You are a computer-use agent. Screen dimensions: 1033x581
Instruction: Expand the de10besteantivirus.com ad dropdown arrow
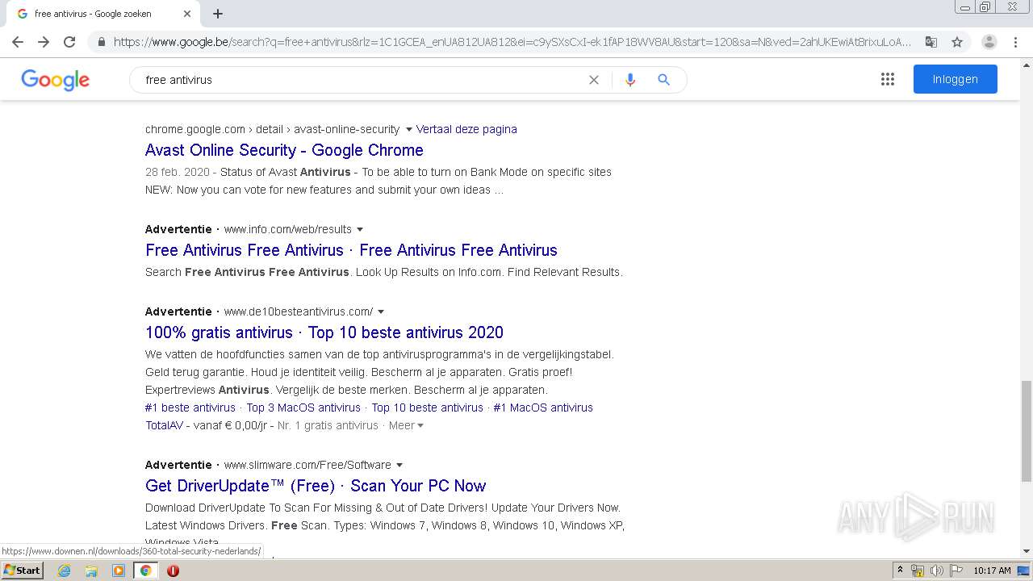point(381,311)
